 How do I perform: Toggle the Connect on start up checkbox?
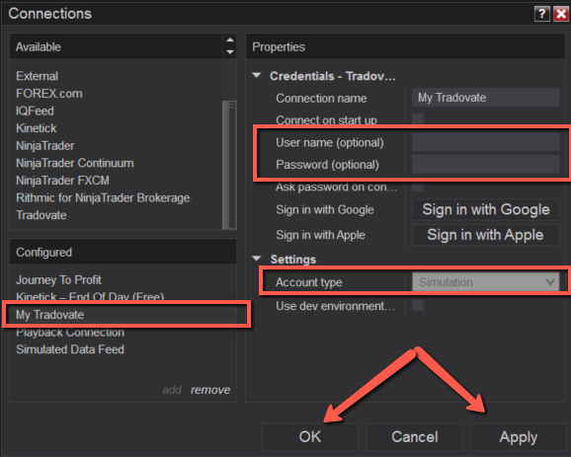[x=418, y=118]
